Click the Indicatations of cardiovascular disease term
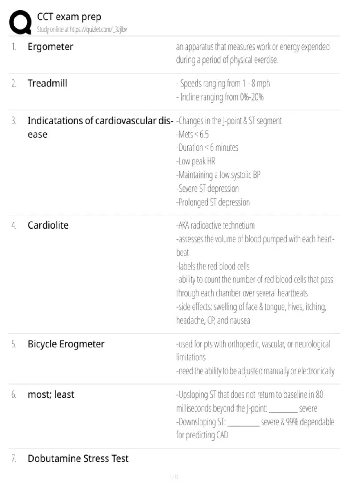This screenshot has height=493, width=348. click(100, 127)
